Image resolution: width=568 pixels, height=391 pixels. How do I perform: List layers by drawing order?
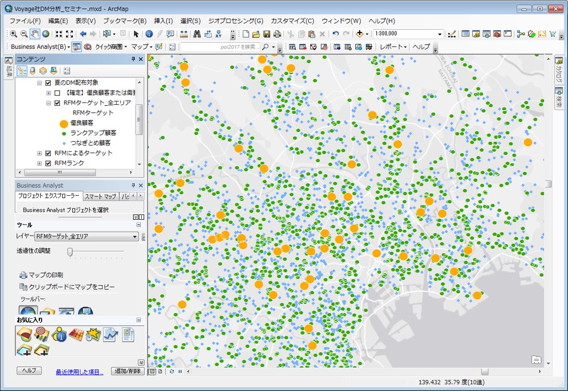(22, 71)
